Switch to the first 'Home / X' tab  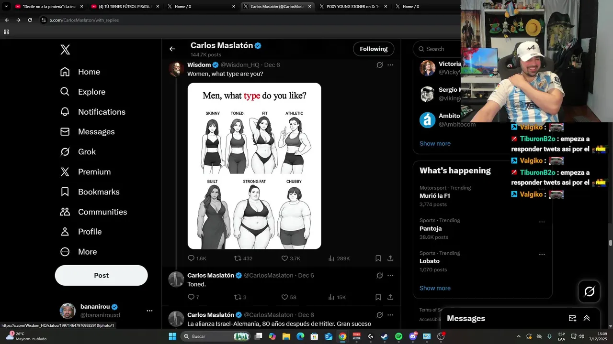(x=201, y=7)
